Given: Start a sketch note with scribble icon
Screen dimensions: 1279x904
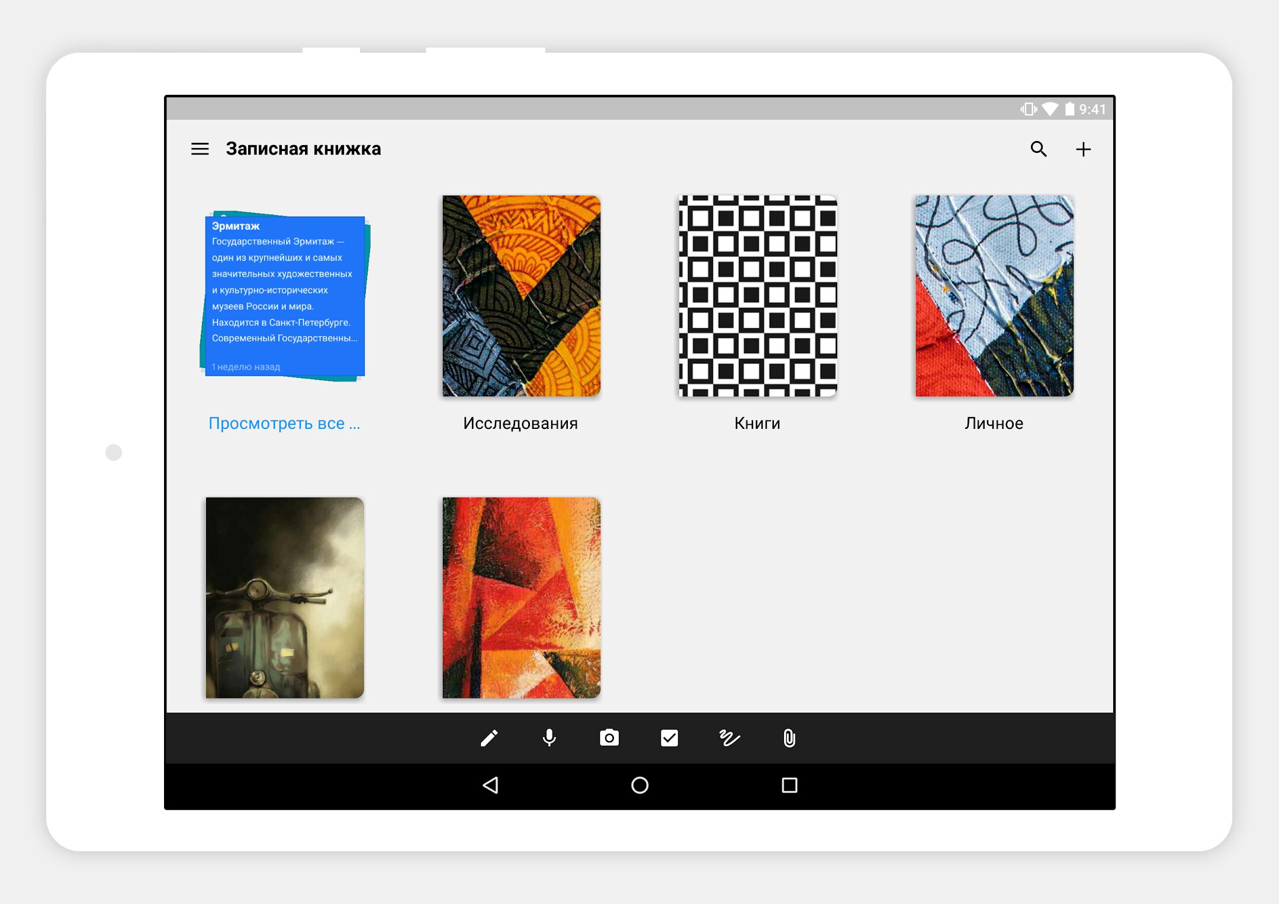Looking at the screenshot, I should click(730, 738).
